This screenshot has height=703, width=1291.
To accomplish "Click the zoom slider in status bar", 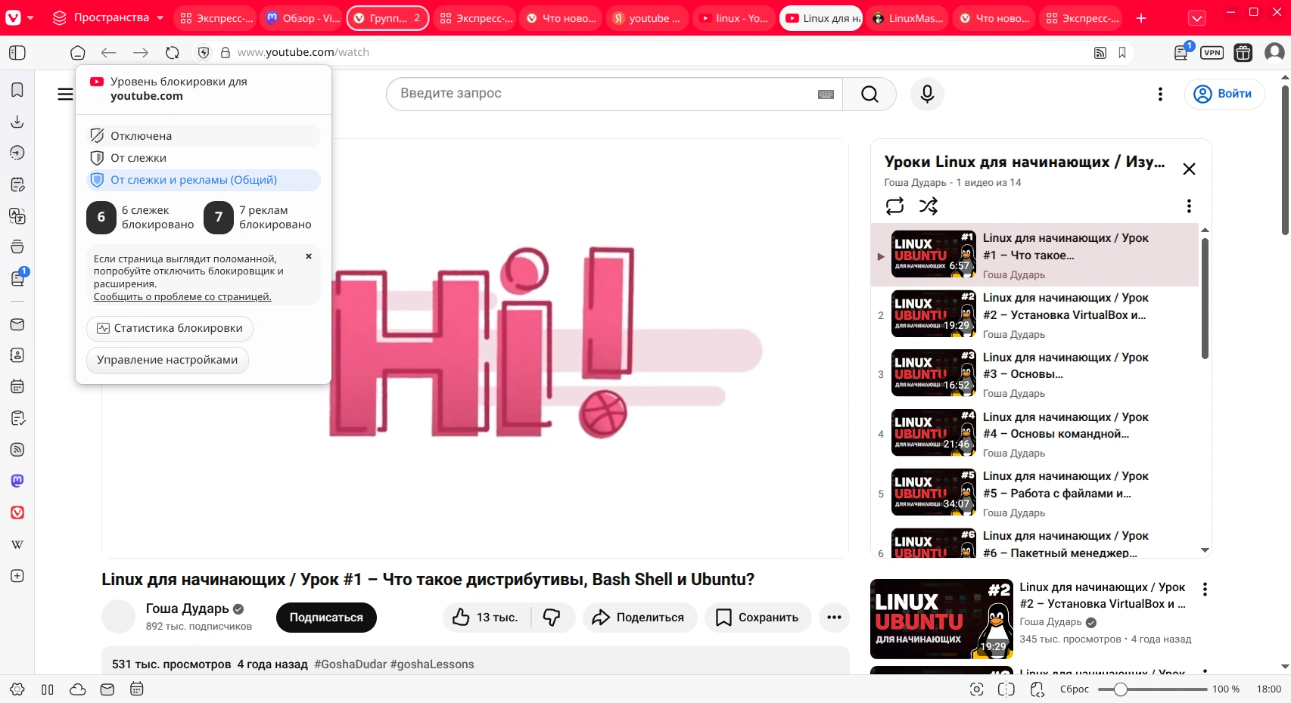I will click(1152, 689).
